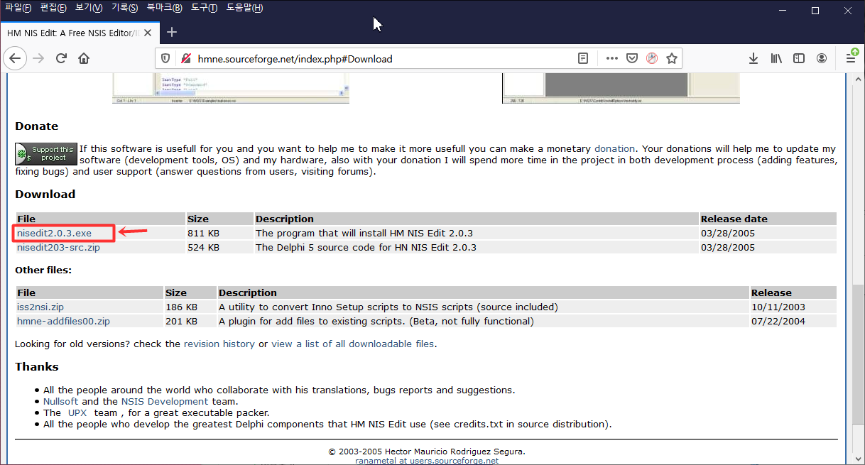Open the hamburger application menu
The height and width of the screenshot is (465, 865).
click(851, 58)
